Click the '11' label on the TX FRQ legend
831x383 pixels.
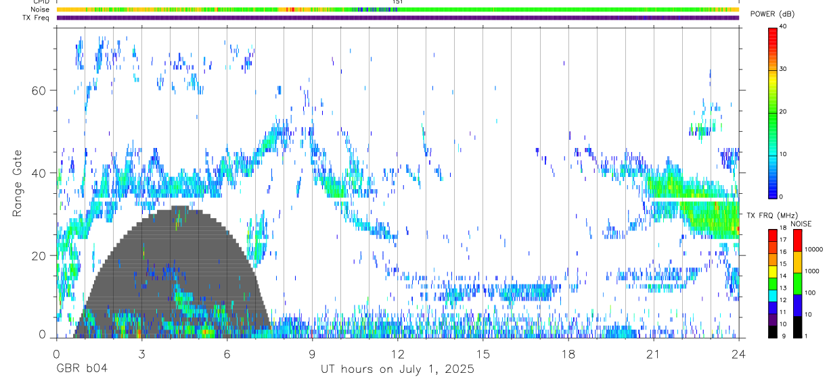(782, 312)
